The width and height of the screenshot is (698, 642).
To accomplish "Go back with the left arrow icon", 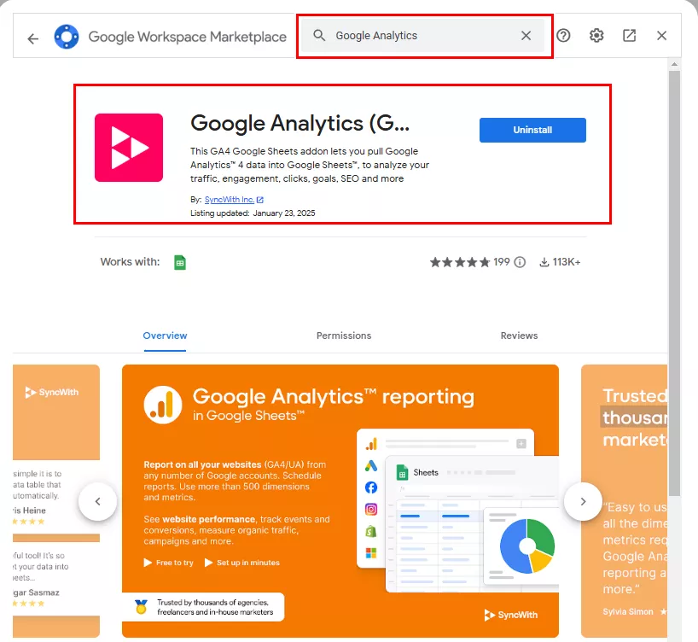I will tap(33, 38).
